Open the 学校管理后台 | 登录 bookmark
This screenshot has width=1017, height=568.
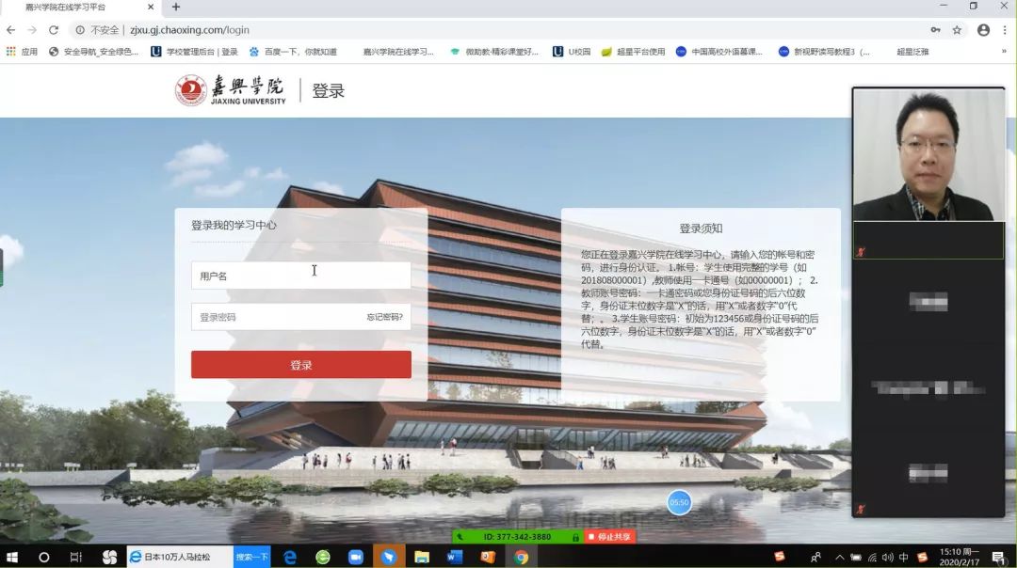[194, 52]
